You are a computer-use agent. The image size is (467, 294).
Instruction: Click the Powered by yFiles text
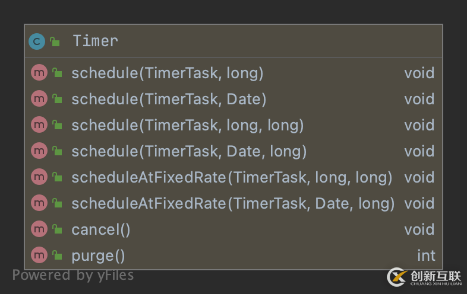[x=73, y=275]
